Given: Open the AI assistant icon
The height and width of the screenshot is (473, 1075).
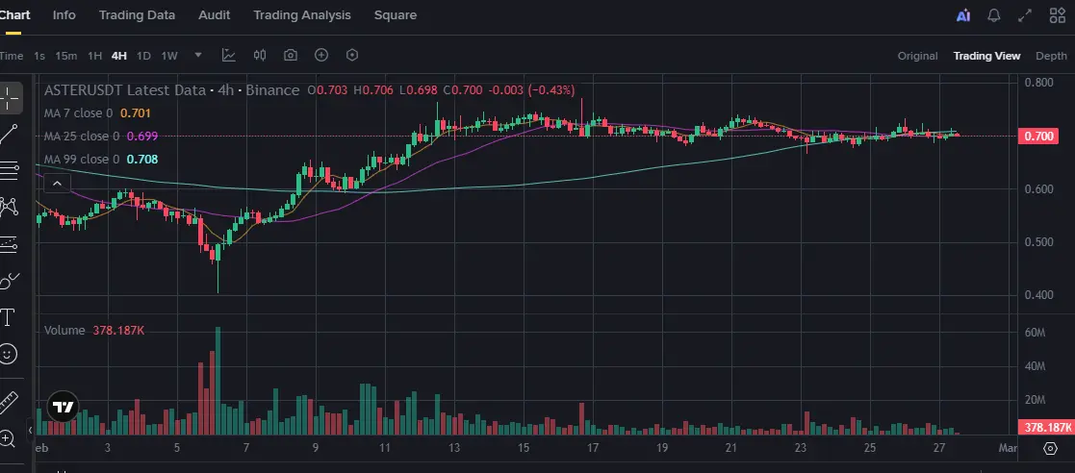Looking at the screenshot, I should tap(963, 15).
